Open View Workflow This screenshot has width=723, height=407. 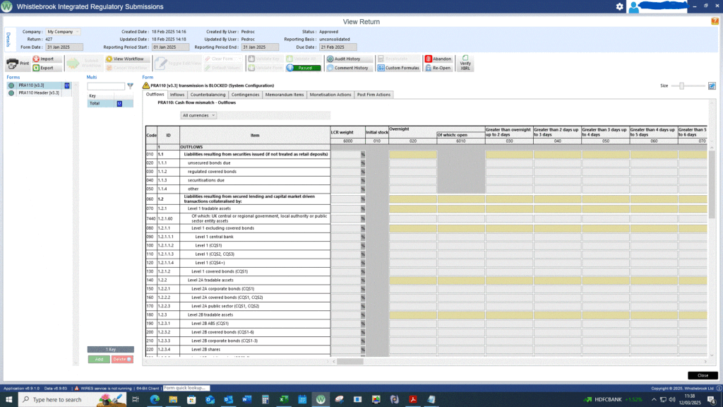click(x=109, y=59)
